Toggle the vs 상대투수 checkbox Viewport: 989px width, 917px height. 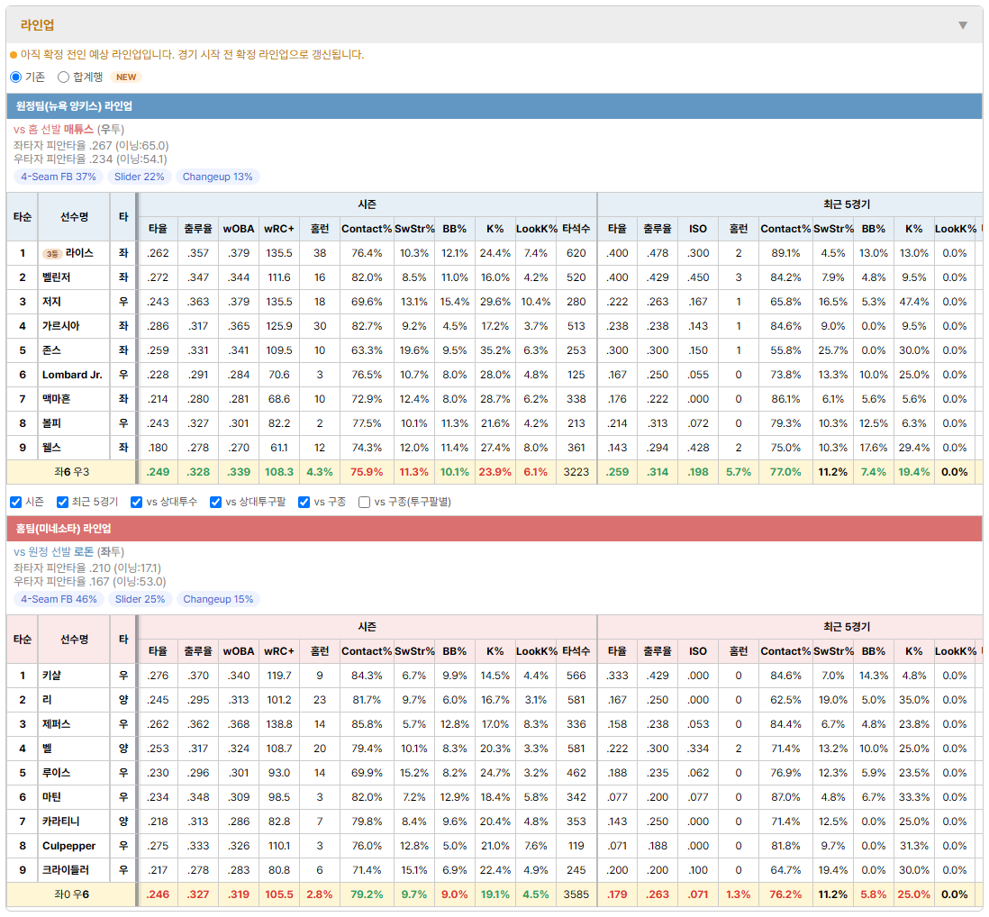136,502
